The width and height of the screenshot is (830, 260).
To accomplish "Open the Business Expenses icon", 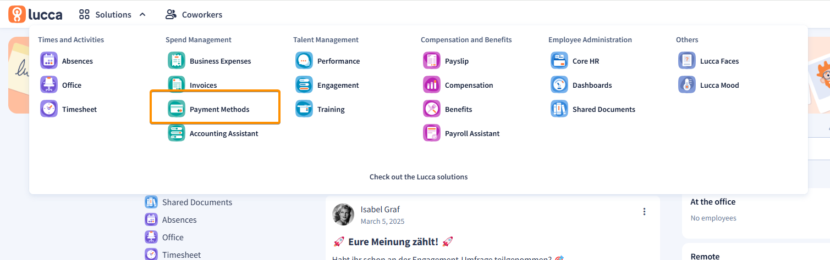I will point(177,61).
